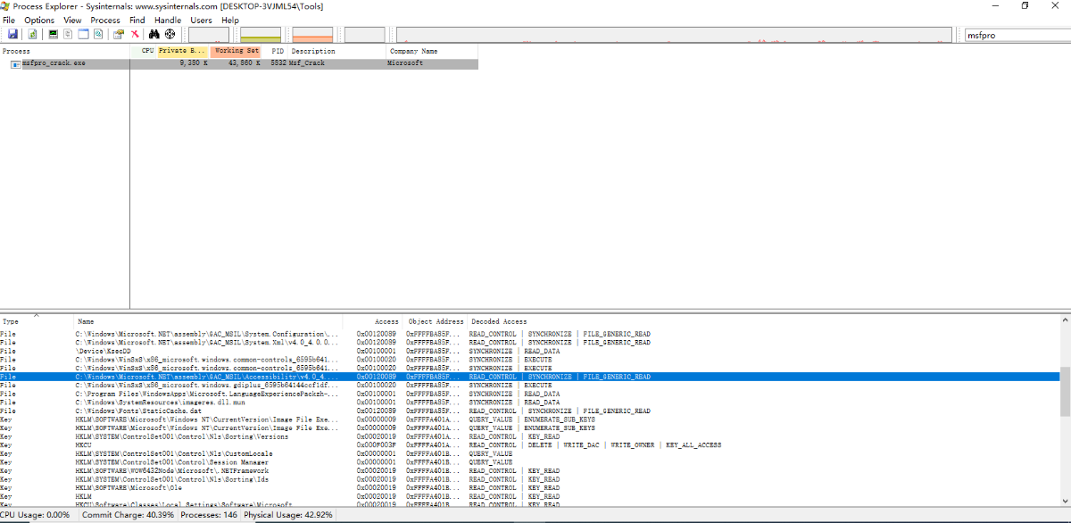
Task: Sort handles by the Object Address column header
Action: [x=436, y=321]
